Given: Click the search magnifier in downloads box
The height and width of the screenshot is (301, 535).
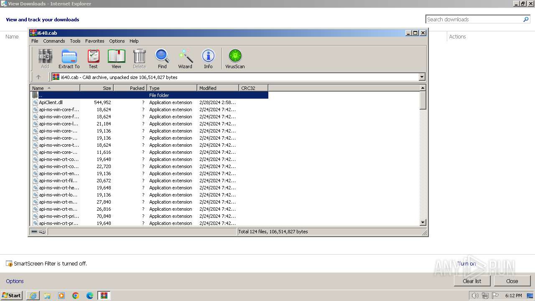Looking at the screenshot, I should [526, 19].
